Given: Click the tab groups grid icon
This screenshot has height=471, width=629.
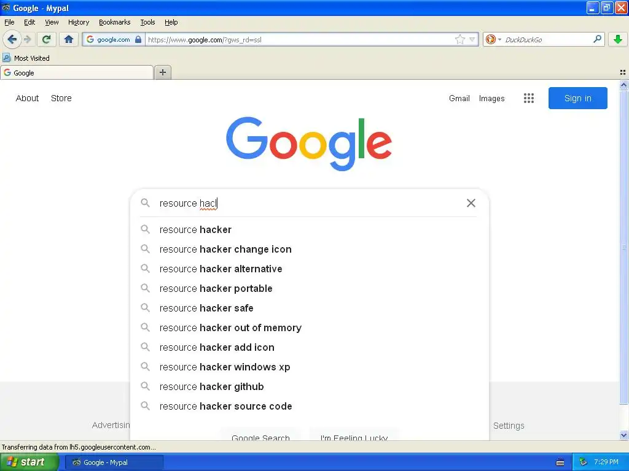Looking at the screenshot, I should 623,72.
